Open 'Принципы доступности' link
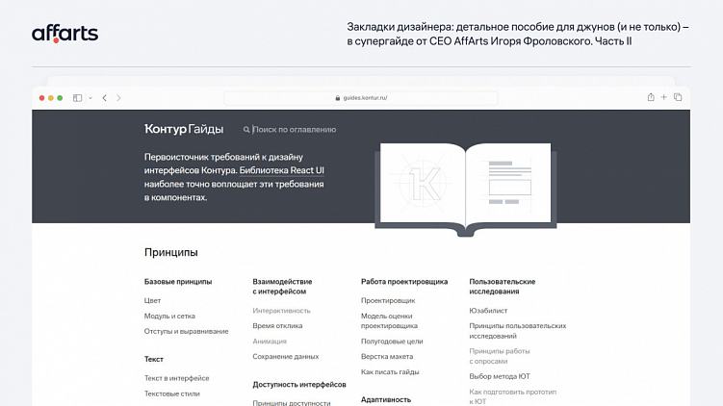Screen dimensions: 723x406 tap(292, 402)
